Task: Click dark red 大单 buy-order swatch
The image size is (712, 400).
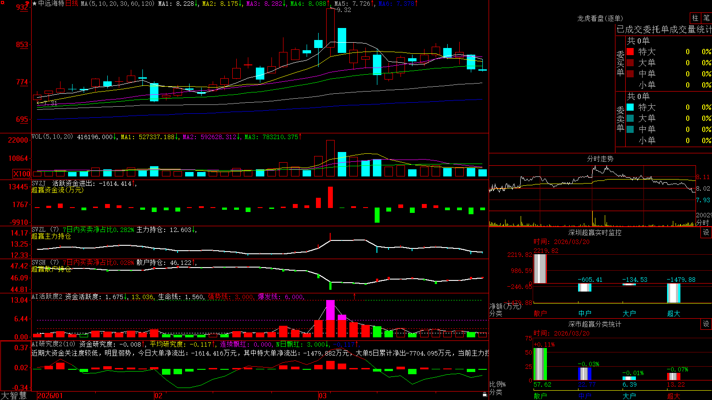Action: 630,63
